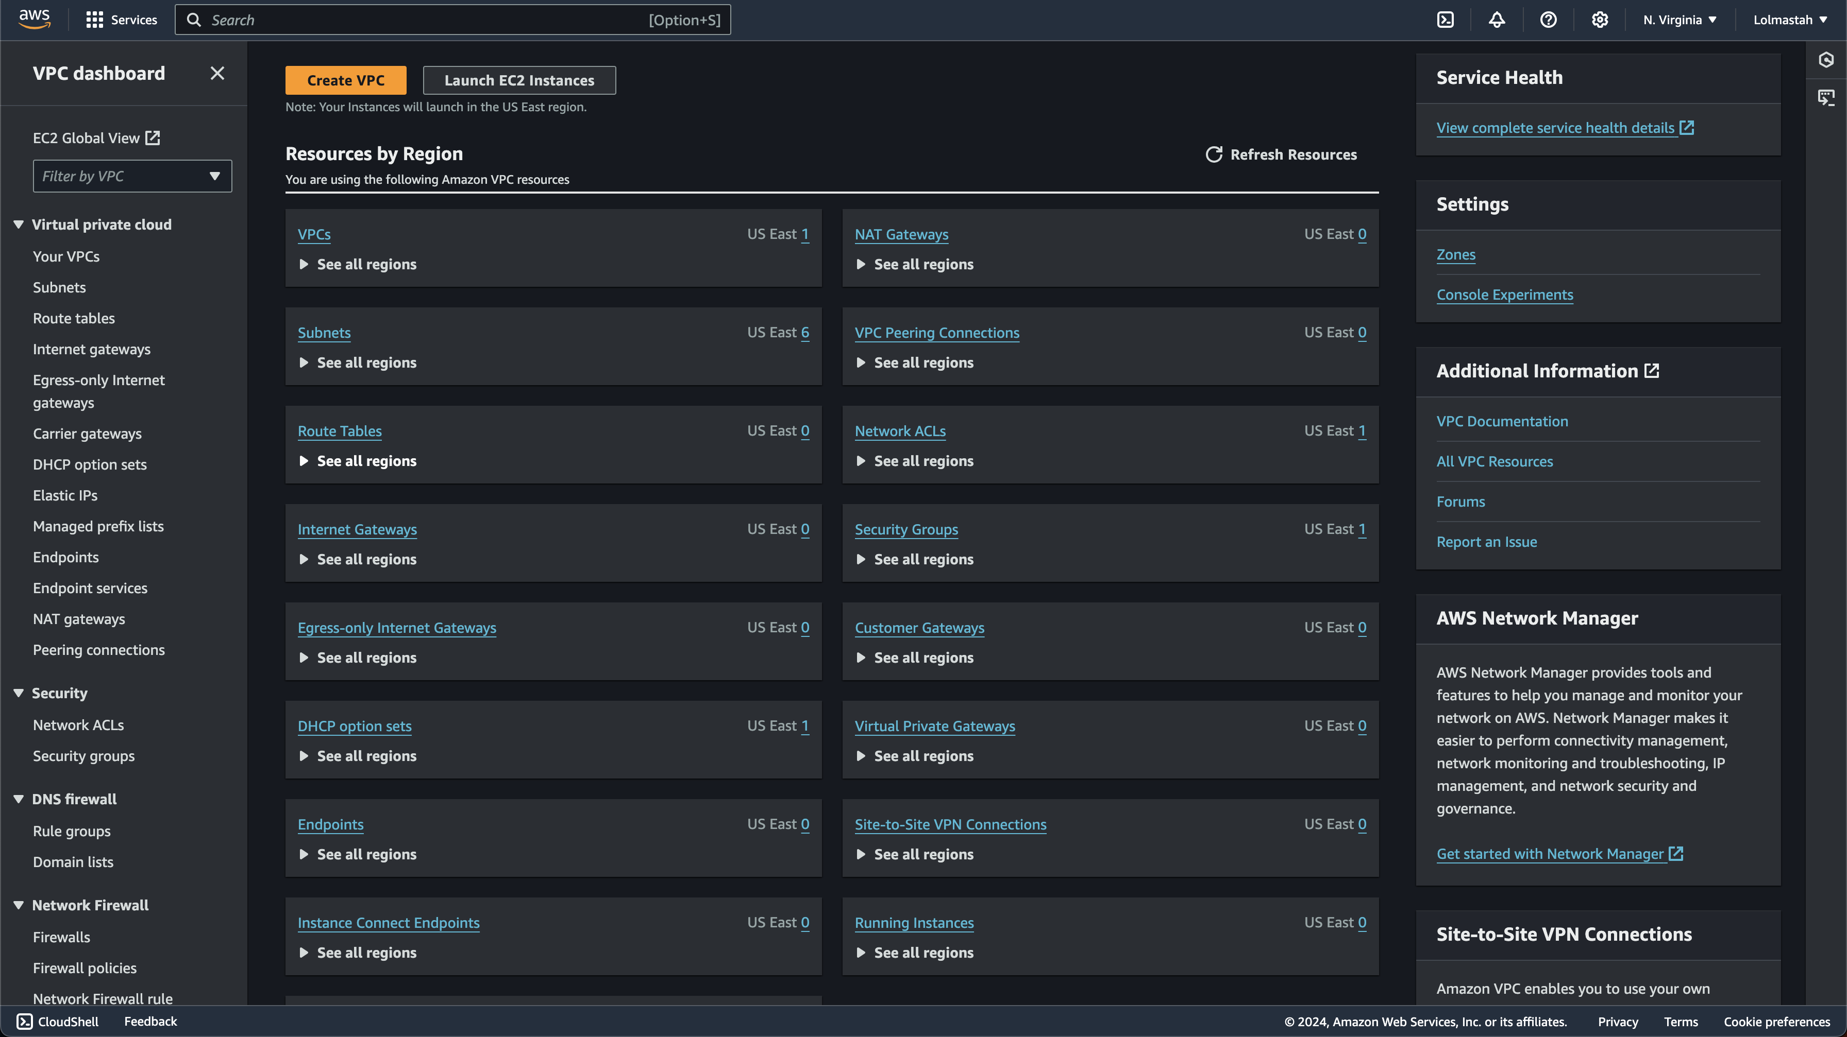This screenshot has width=1847, height=1037.
Task: Expand See all regions under Running Instances
Action: (x=914, y=953)
